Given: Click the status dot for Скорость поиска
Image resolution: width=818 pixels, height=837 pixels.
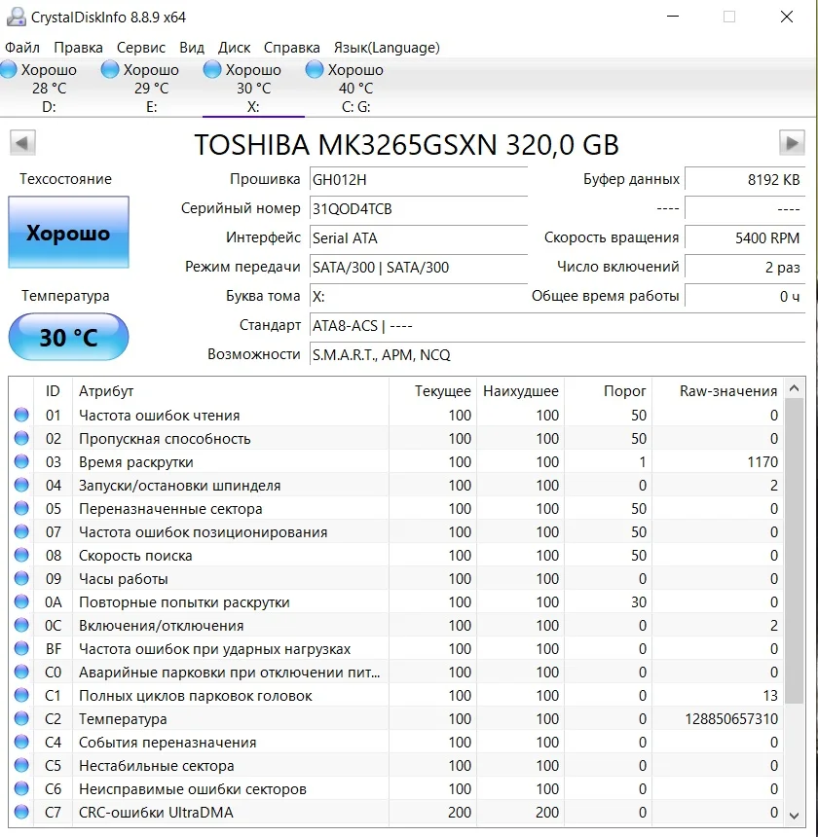Looking at the screenshot, I should (x=21, y=555).
